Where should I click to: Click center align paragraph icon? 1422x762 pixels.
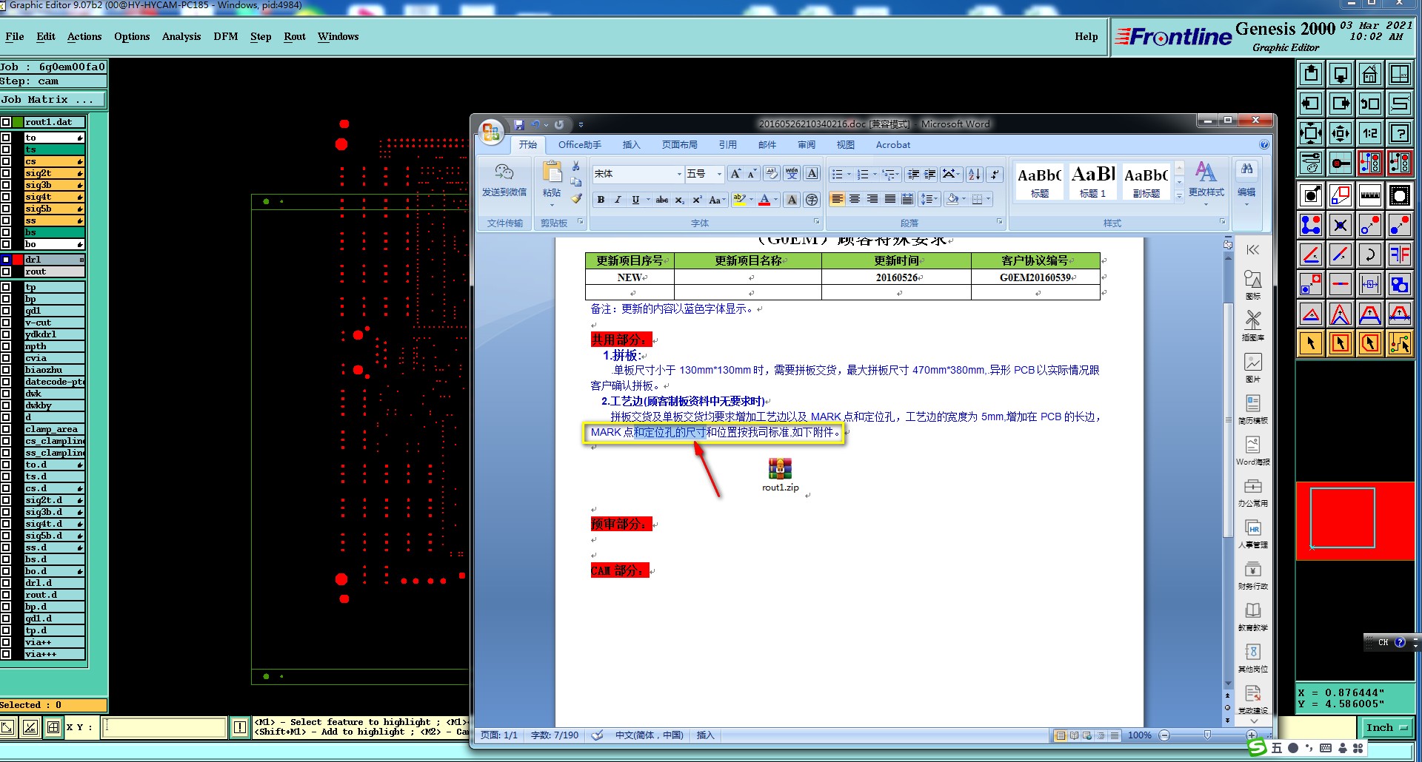pos(855,199)
